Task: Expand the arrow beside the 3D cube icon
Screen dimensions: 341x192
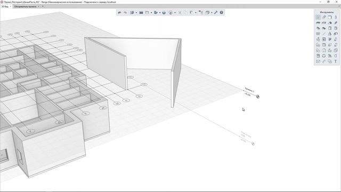Action: click(x=136, y=13)
